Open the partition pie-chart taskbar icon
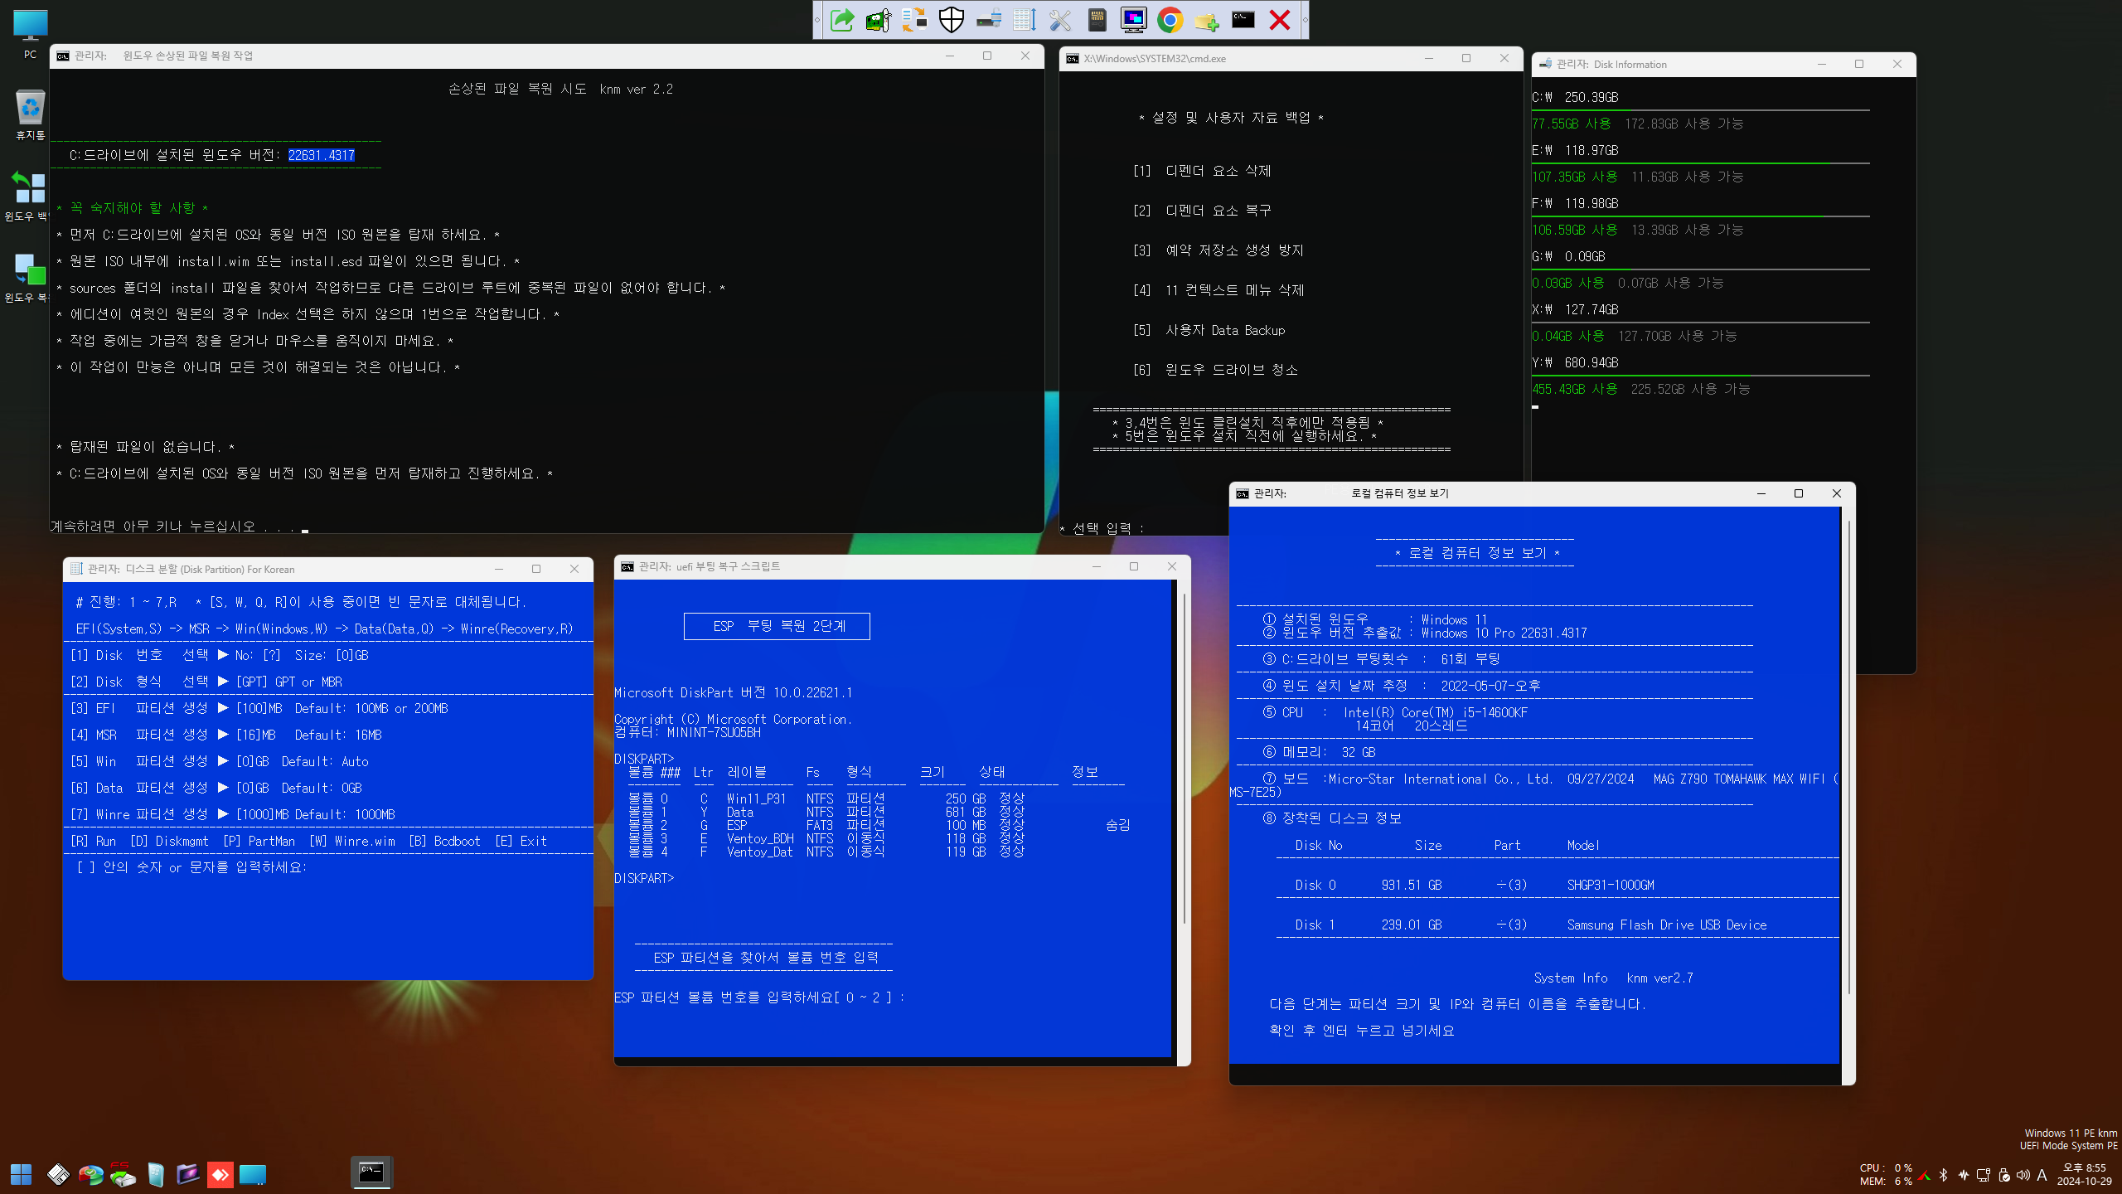This screenshot has height=1194, width=2122. [x=90, y=1174]
